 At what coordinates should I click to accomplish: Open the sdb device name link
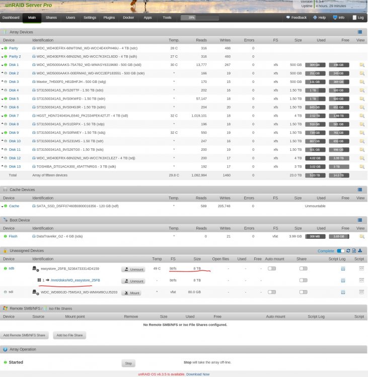[x=11, y=268]
